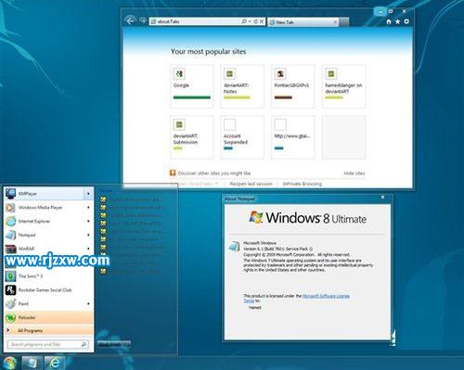Open the Google site tile
464x370 pixels.
click(192, 86)
